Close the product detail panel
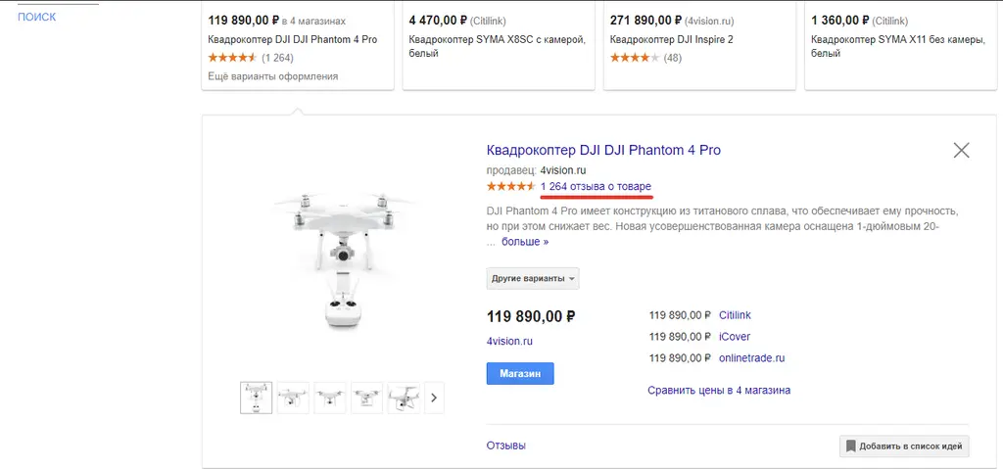The image size is (1003, 469). [x=961, y=150]
